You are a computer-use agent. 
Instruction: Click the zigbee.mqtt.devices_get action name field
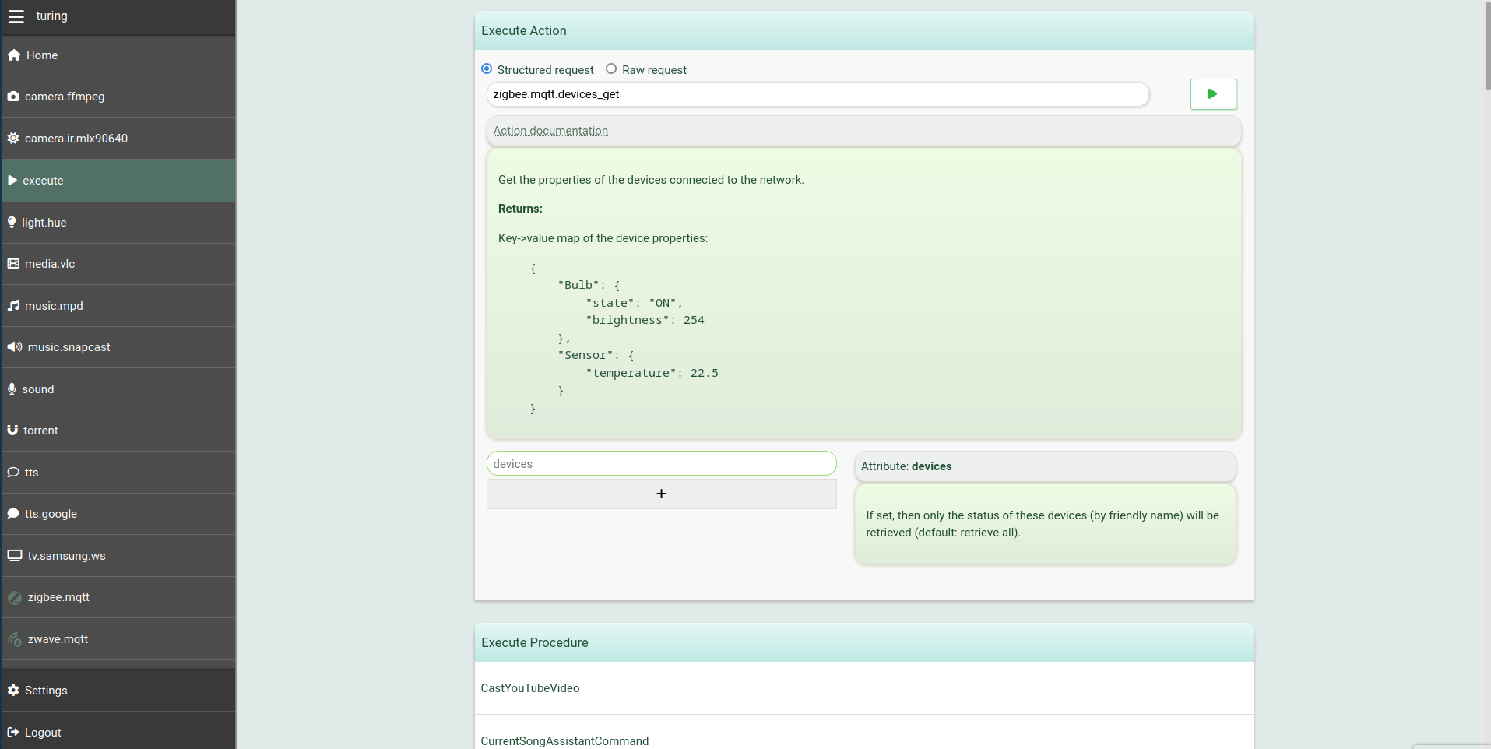click(818, 94)
